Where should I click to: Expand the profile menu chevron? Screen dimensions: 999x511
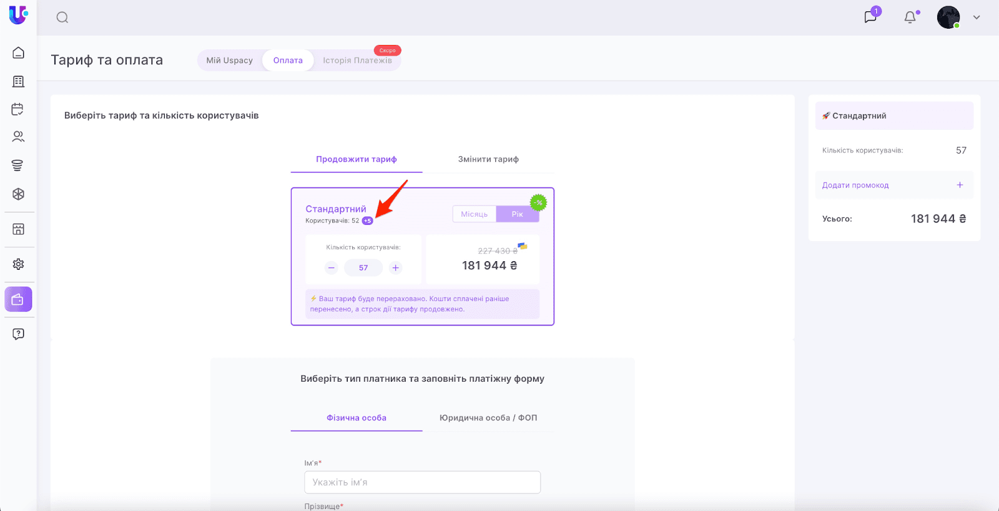(x=977, y=17)
